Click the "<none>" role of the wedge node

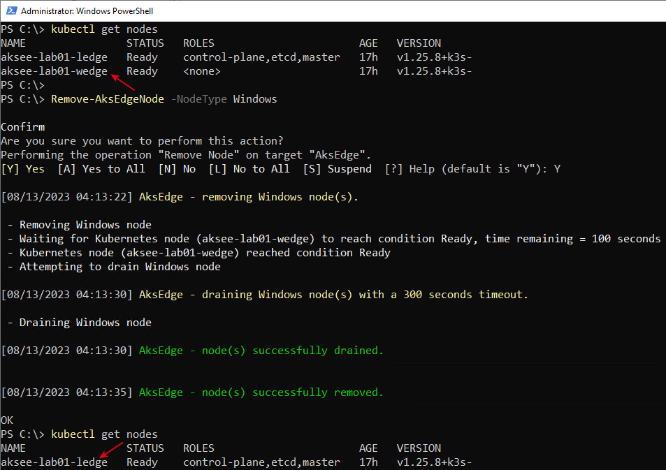(x=202, y=71)
